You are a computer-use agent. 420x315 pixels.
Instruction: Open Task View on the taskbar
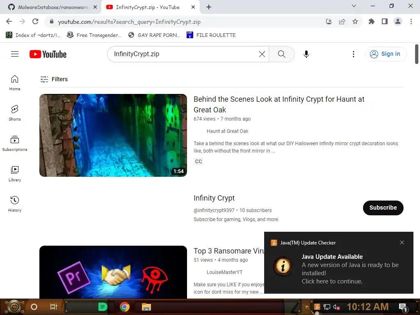pos(54,307)
